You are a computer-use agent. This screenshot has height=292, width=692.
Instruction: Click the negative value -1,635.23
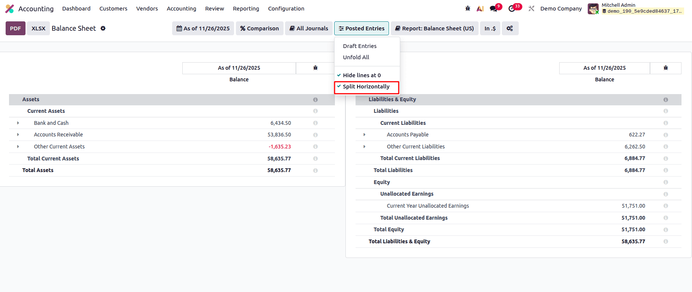[x=280, y=147]
